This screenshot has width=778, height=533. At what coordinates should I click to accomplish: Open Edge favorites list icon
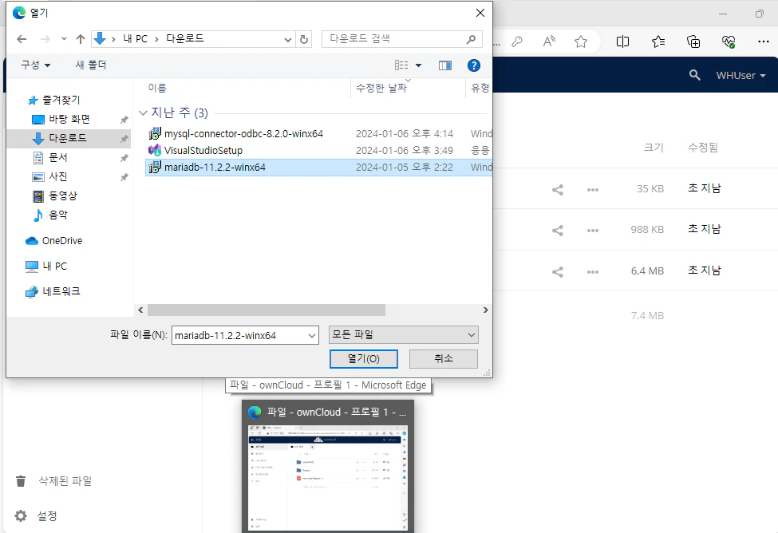click(x=658, y=41)
